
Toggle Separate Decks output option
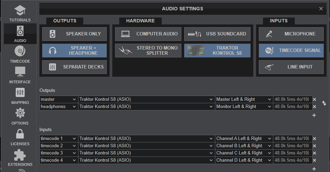coord(74,67)
